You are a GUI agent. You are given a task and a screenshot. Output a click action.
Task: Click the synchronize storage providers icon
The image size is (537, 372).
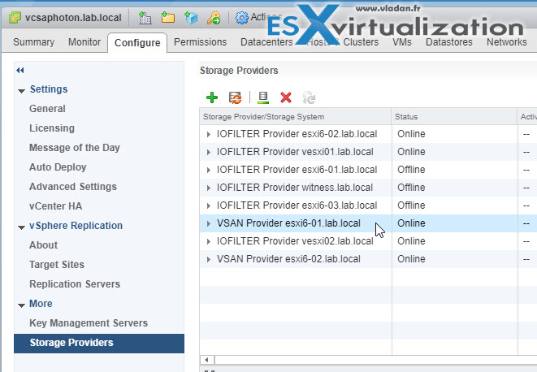[235, 97]
